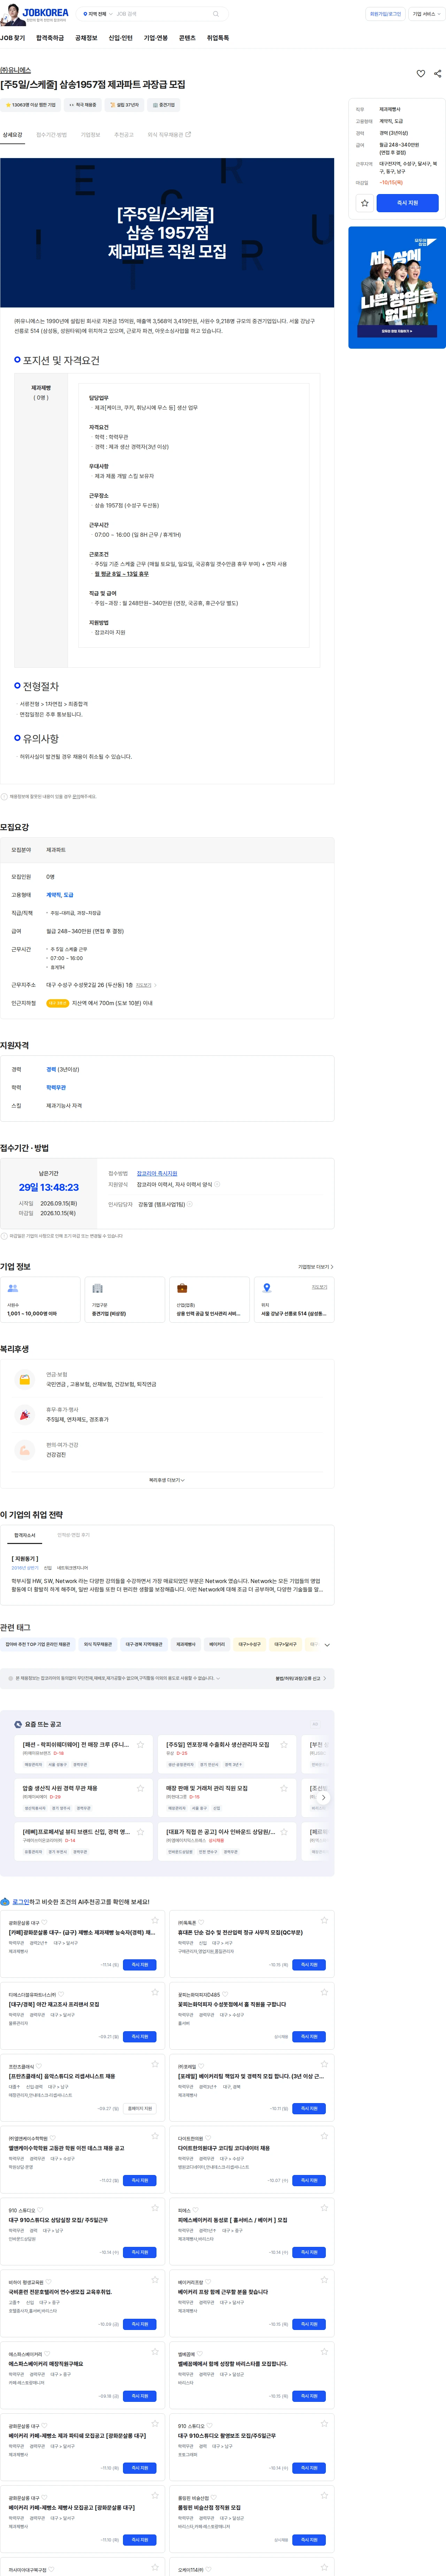Open the 기업·연봉 menu

pos(156,38)
